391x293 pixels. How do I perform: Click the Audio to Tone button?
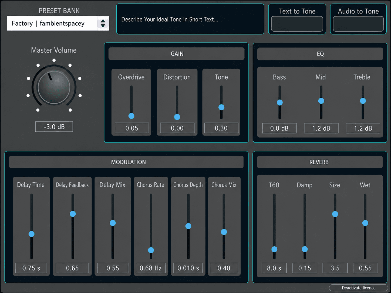(358, 23)
